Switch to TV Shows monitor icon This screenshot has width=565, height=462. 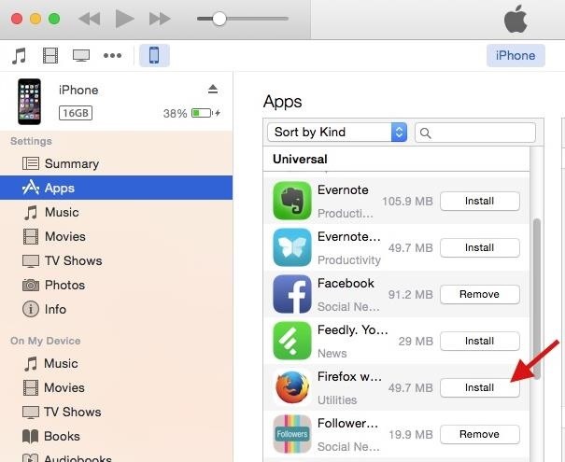(x=81, y=55)
